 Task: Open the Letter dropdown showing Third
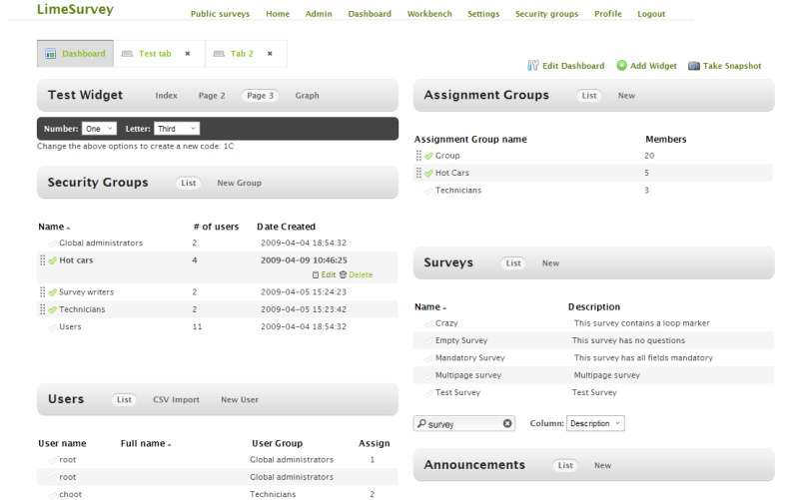[x=177, y=129]
